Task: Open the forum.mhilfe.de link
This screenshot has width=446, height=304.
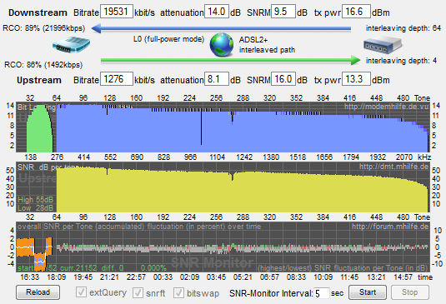Action: [390, 227]
